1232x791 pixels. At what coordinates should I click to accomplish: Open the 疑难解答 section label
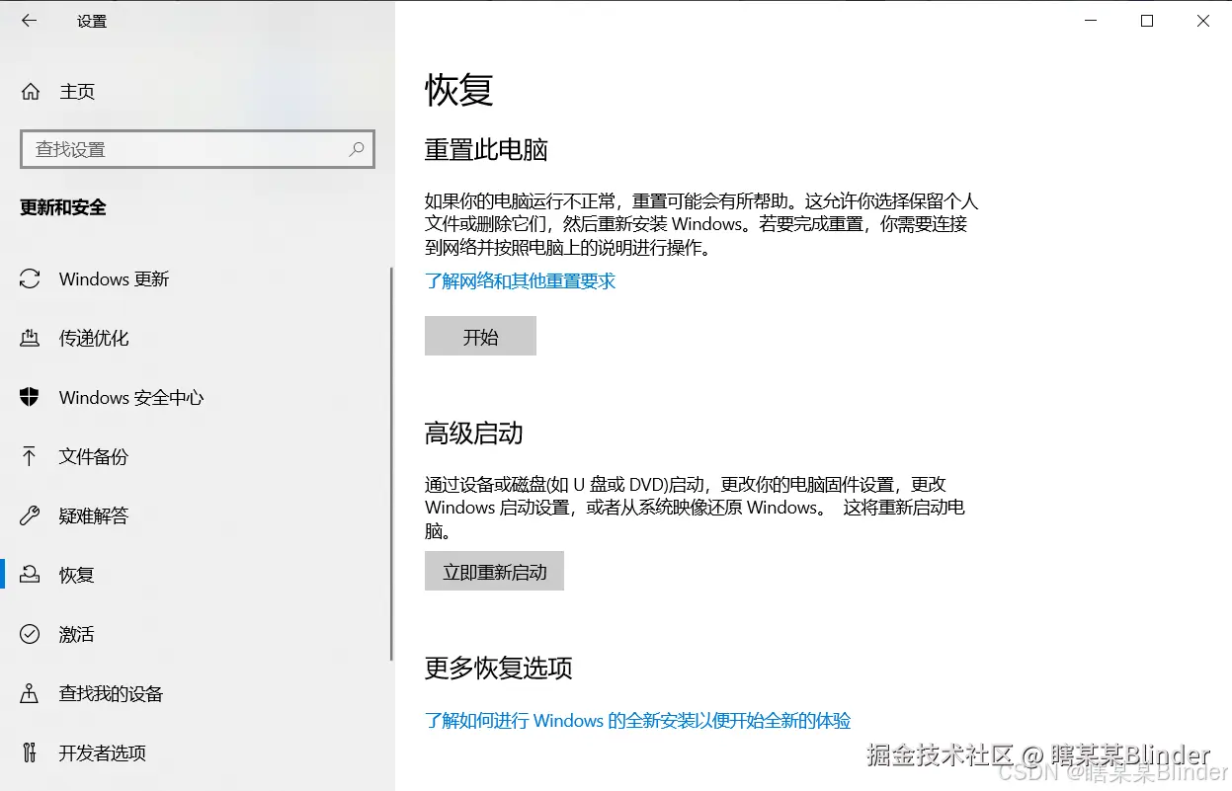tap(94, 515)
